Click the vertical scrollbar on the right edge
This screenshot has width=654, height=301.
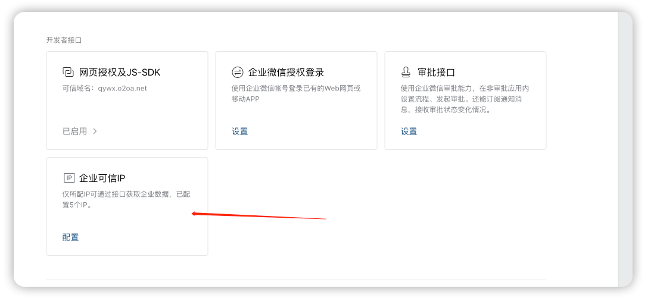(x=625, y=149)
